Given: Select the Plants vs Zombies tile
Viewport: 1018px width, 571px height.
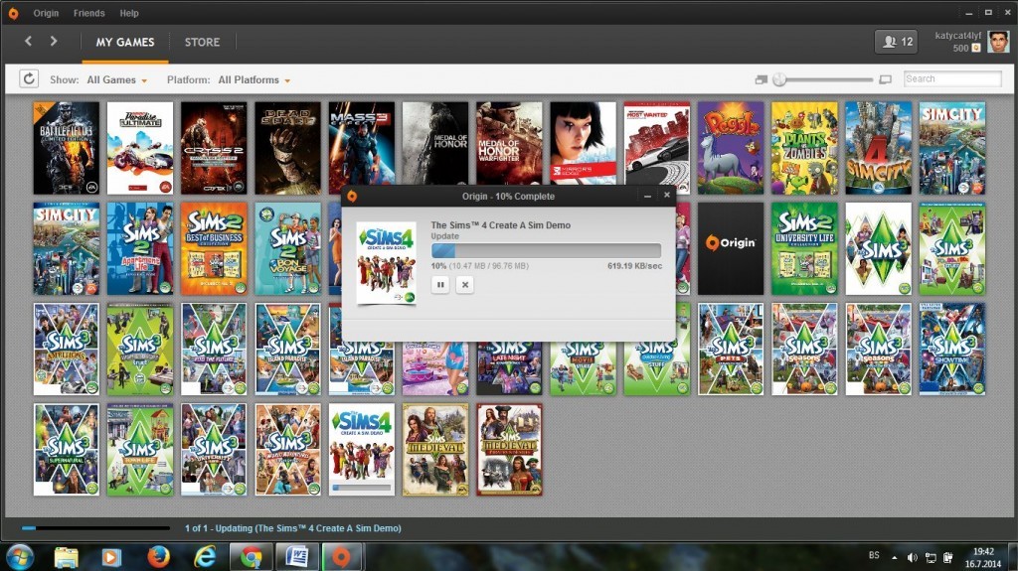Looking at the screenshot, I should [x=804, y=148].
